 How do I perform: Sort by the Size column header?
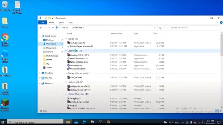[155, 33]
